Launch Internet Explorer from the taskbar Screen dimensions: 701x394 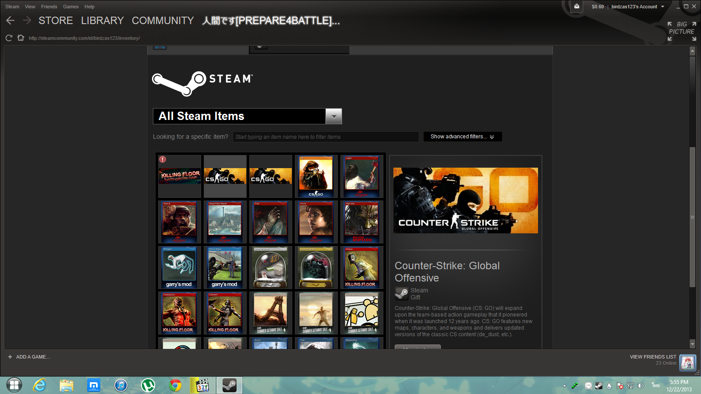click(x=40, y=385)
